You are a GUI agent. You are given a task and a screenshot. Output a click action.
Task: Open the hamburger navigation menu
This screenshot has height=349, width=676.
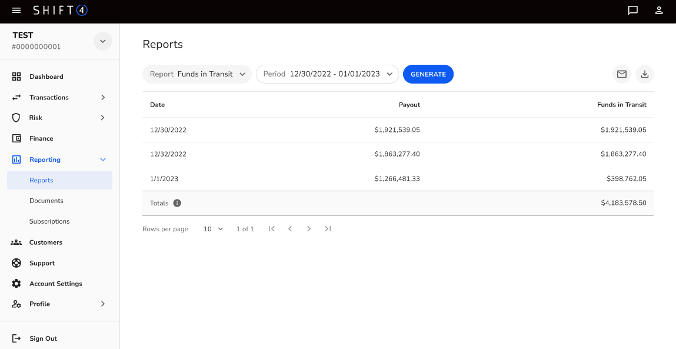point(16,11)
